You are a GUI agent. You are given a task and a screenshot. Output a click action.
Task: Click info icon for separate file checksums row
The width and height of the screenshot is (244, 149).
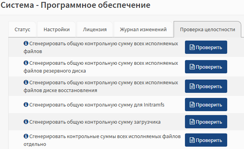[26, 136]
